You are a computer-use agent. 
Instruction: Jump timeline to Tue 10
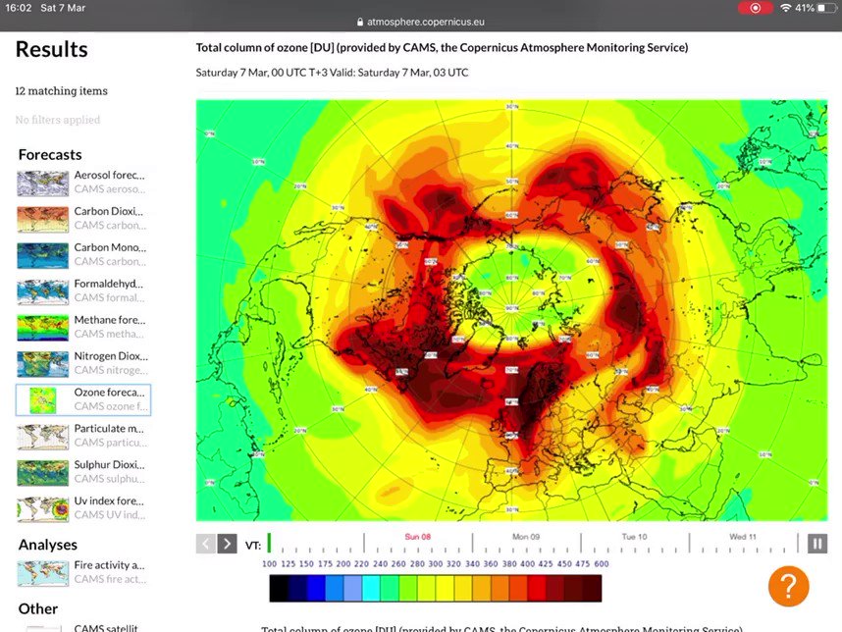[x=634, y=537]
